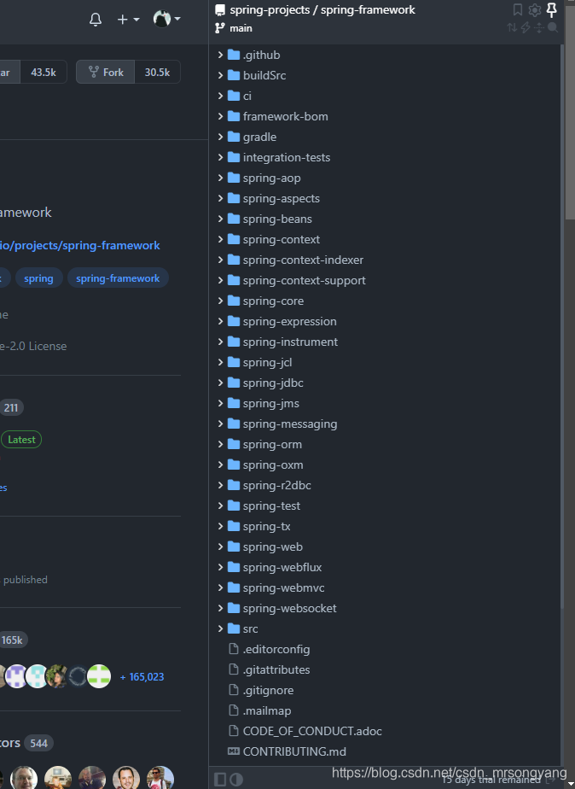Click the spring-core folder icon
The width and height of the screenshot is (575, 789).
234,301
